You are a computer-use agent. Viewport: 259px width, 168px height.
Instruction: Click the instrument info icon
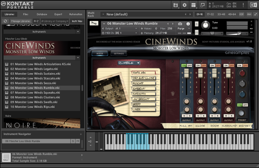188,24
